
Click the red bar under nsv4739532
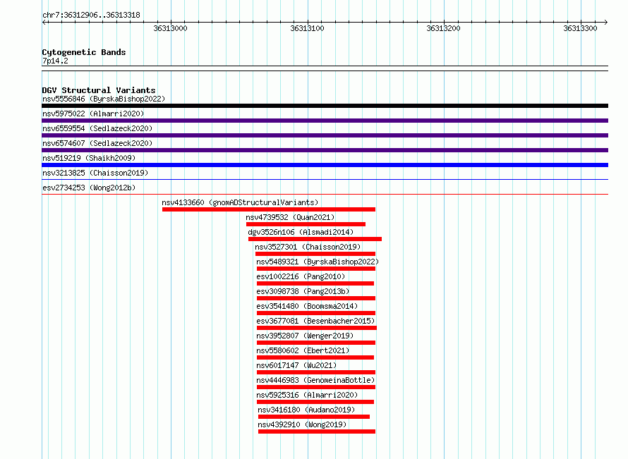click(x=306, y=224)
